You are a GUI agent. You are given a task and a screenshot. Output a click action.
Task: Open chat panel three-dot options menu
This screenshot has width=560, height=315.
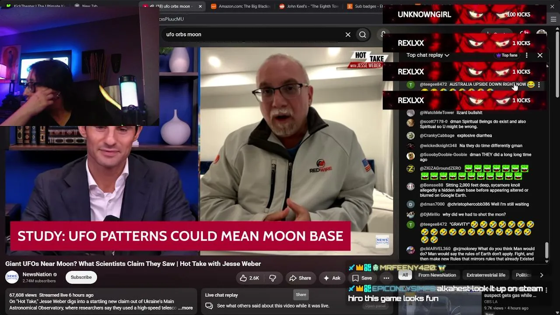click(x=527, y=55)
